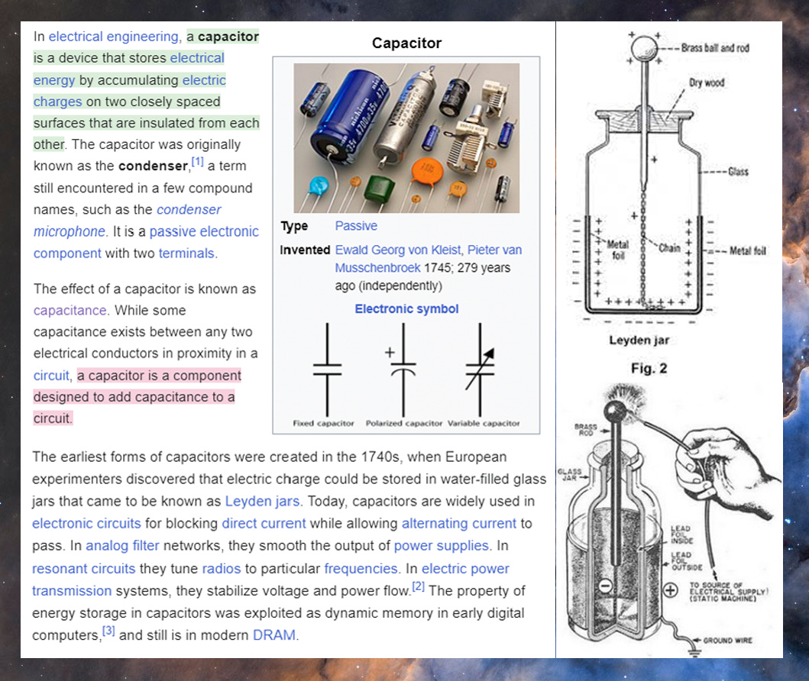Open the Electronic symbol heading link
The image size is (809, 681).
[x=406, y=308]
